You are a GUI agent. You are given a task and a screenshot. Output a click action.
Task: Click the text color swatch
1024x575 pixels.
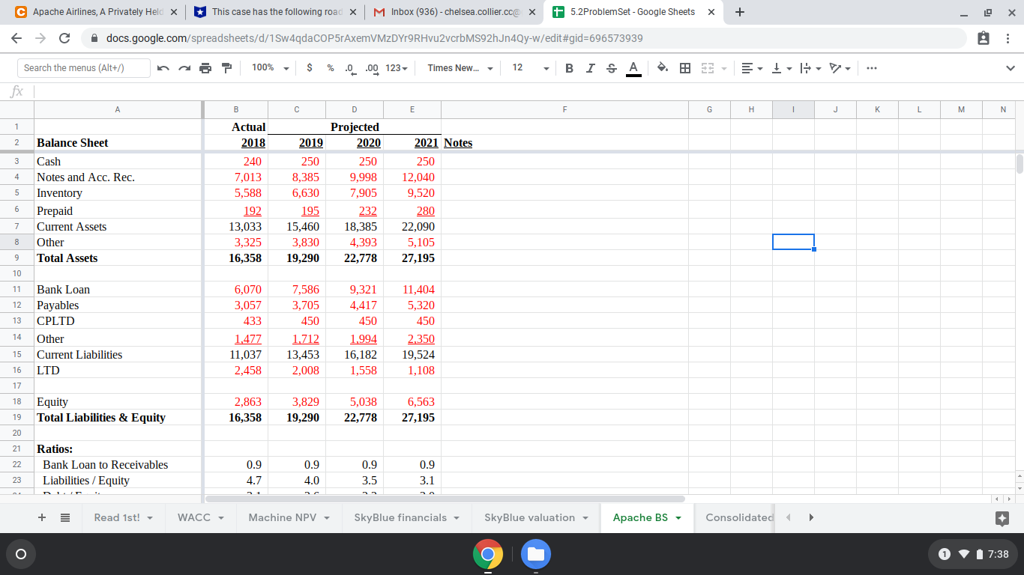tap(633, 67)
